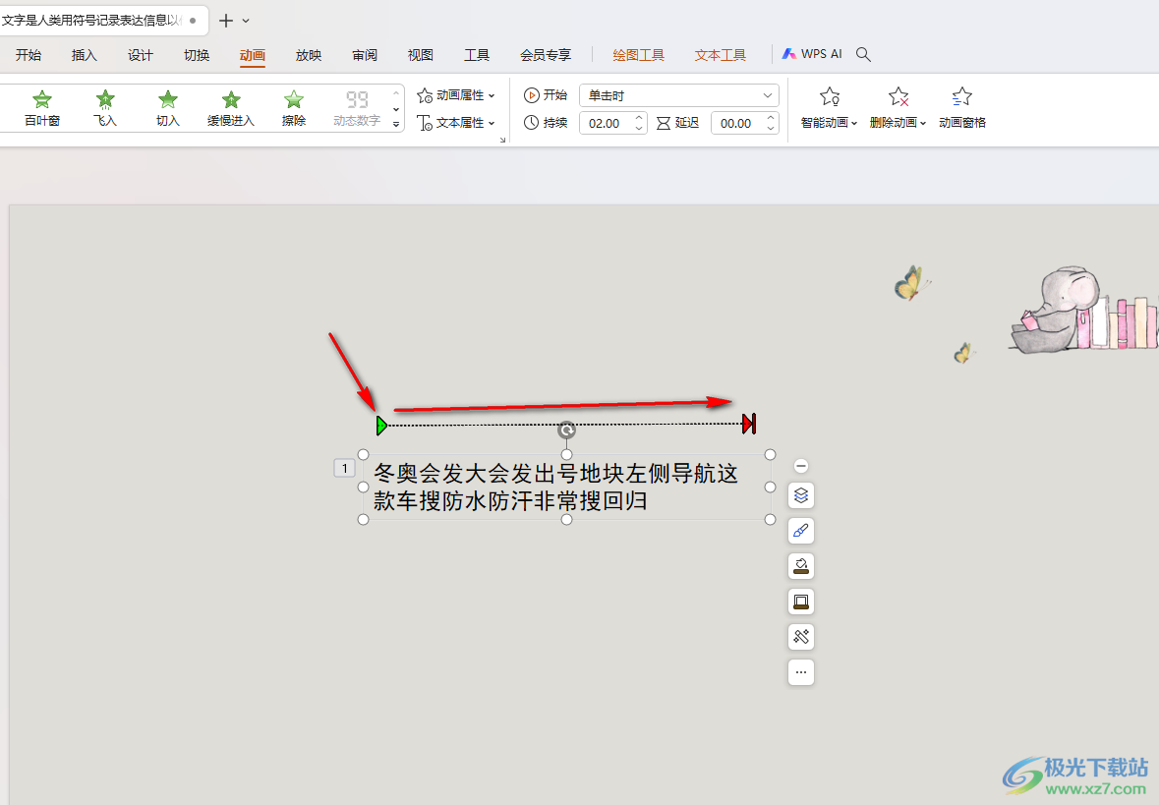
Task: Increase the 持续 duration stepper
Action: pyautogui.click(x=639, y=118)
